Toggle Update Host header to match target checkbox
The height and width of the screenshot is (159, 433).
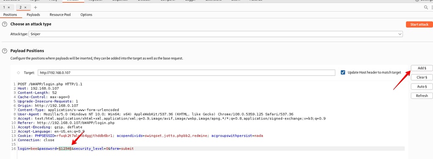tap(343, 72)
